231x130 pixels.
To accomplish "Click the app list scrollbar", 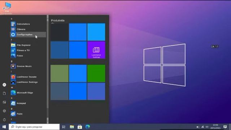I will click(x=48, y=69).
